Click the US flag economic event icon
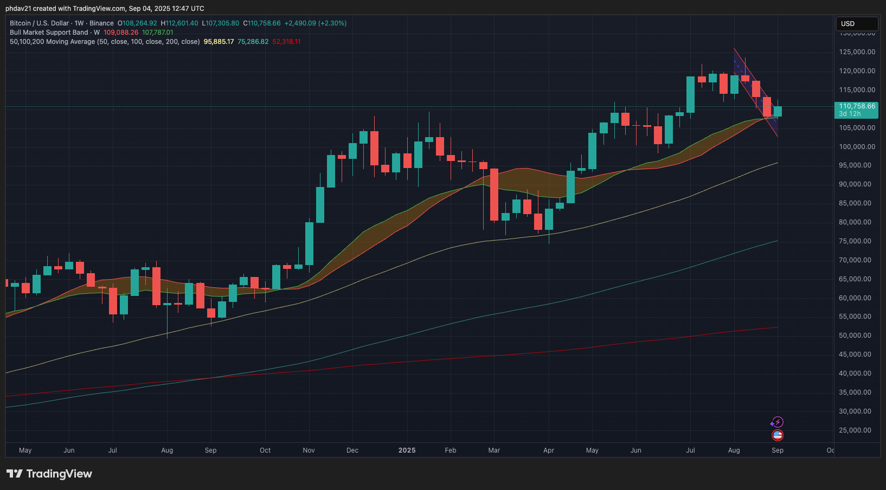Image resolution: width=886 pixels, height=490 pixels. click(778, 435)
